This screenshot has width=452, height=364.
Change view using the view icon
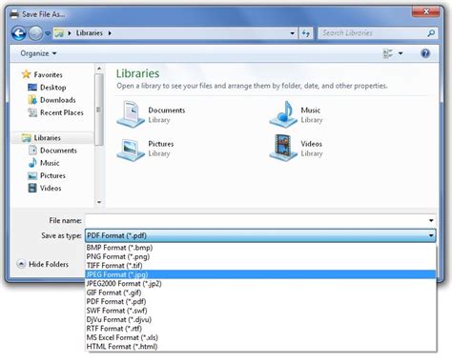(x=388, y=53)
